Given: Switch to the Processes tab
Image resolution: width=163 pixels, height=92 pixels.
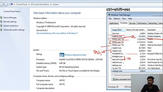Looking at the screenshot, I should [124, 23].
